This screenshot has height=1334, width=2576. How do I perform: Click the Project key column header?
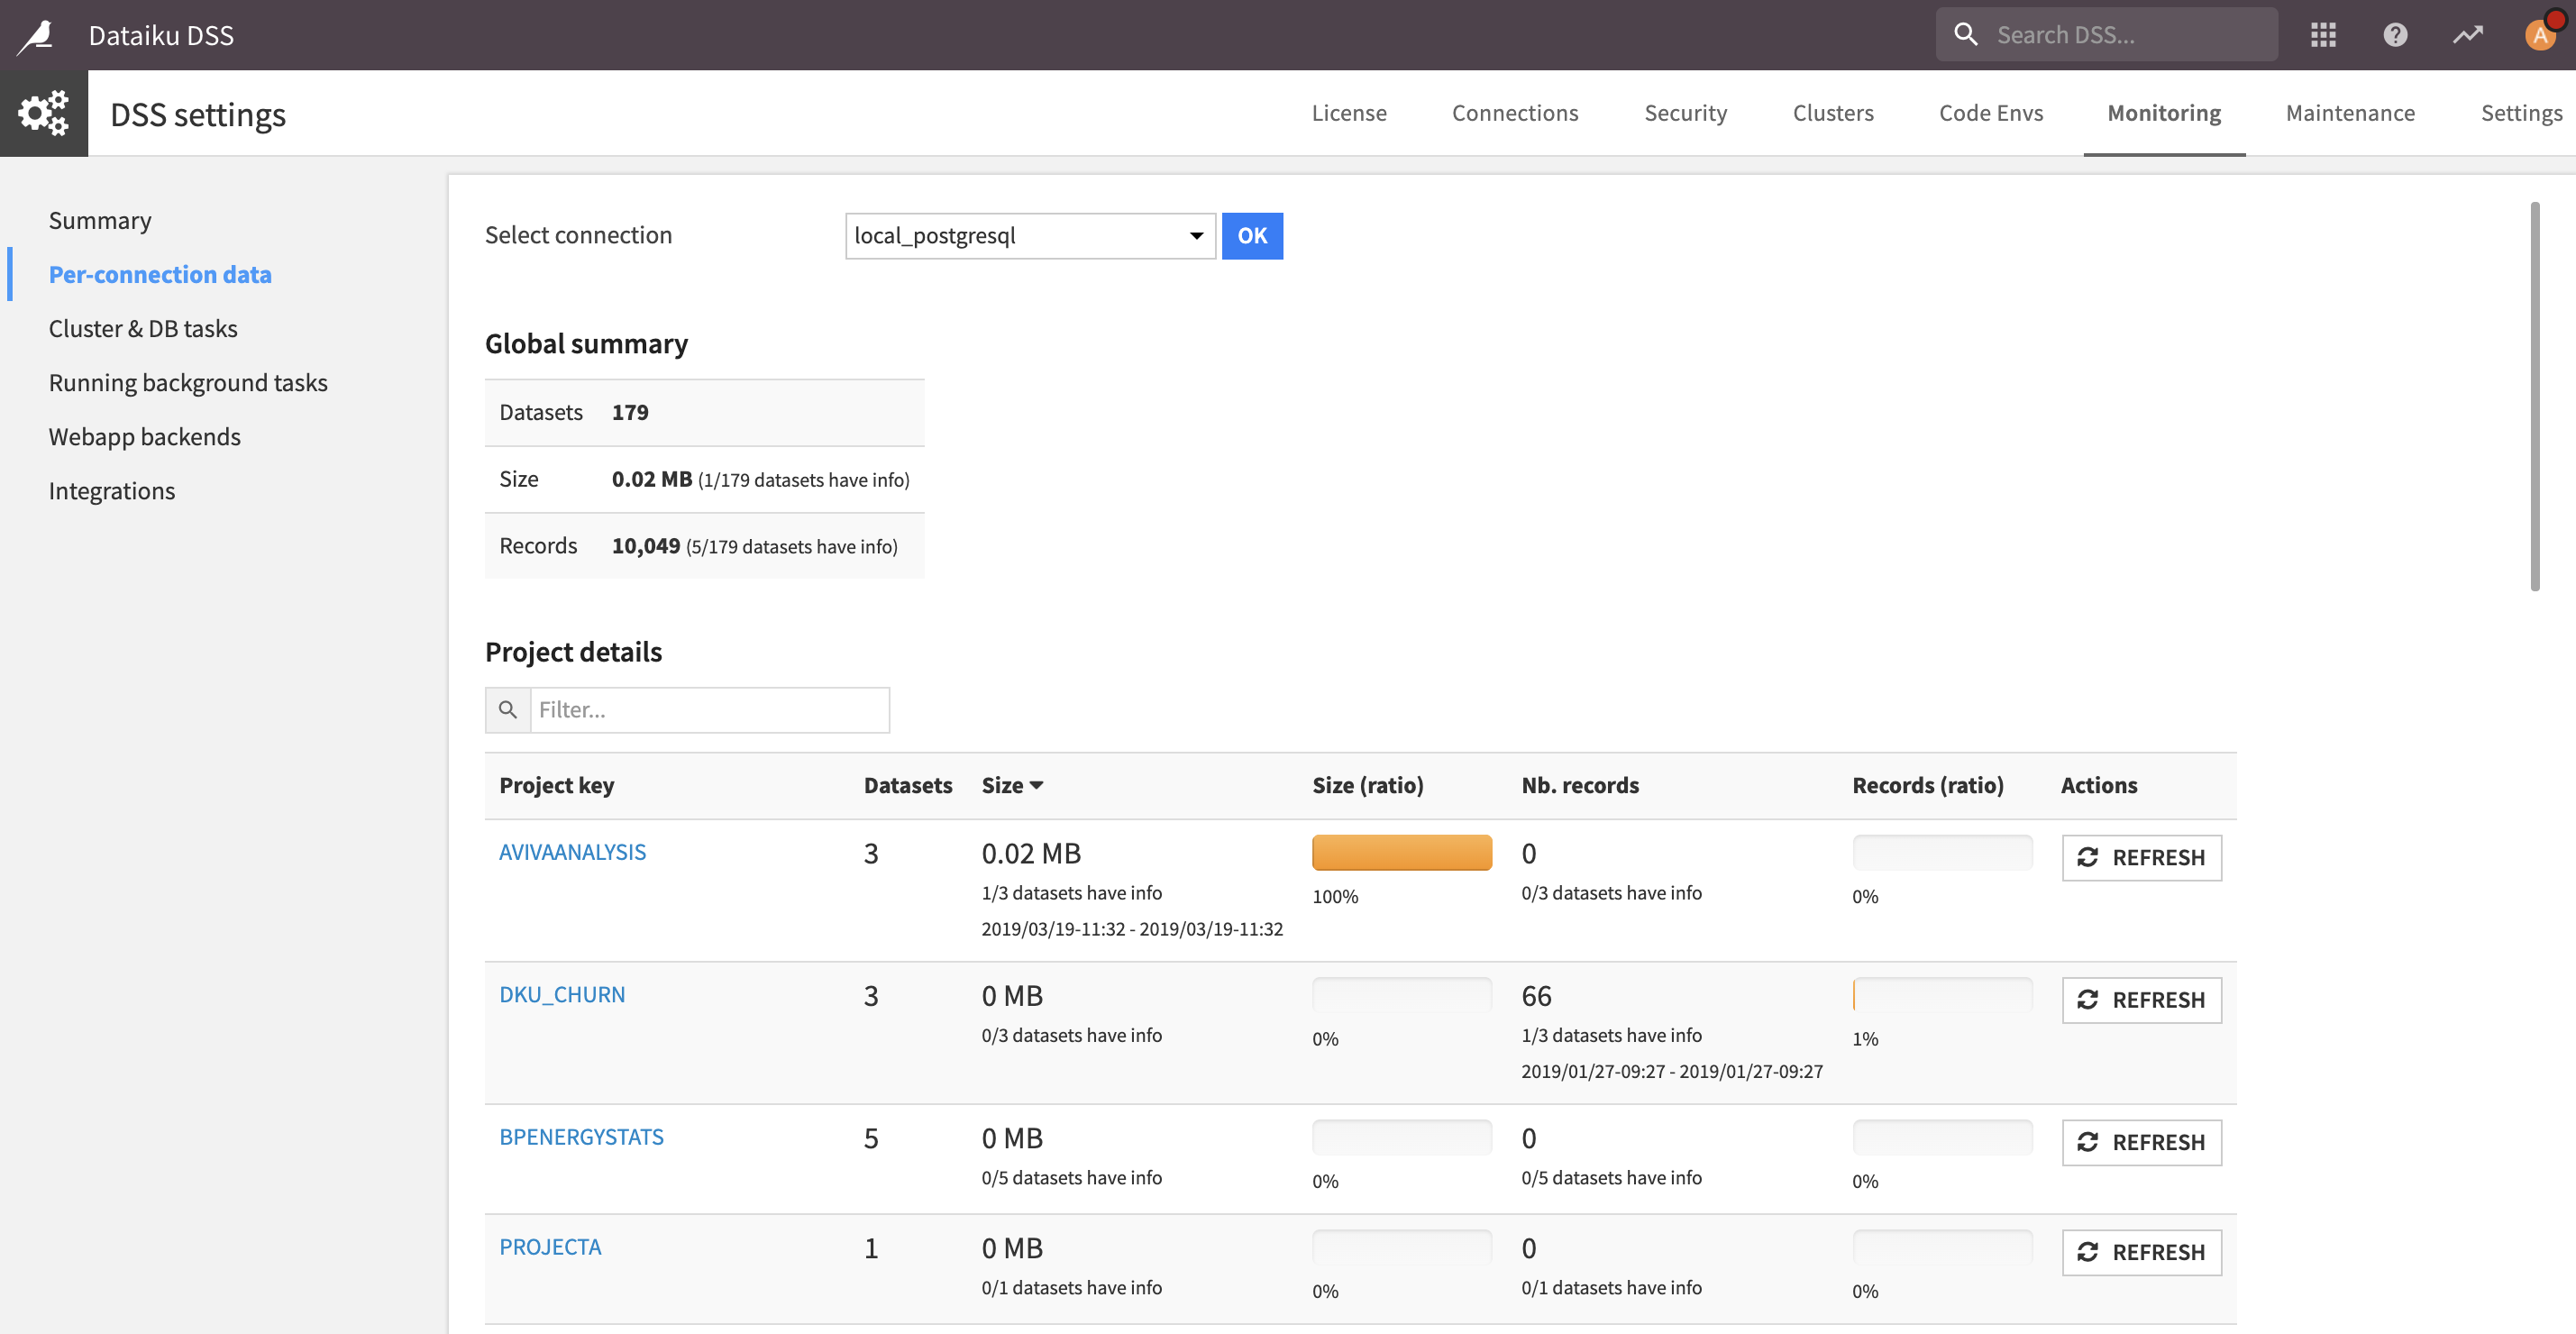557,786
